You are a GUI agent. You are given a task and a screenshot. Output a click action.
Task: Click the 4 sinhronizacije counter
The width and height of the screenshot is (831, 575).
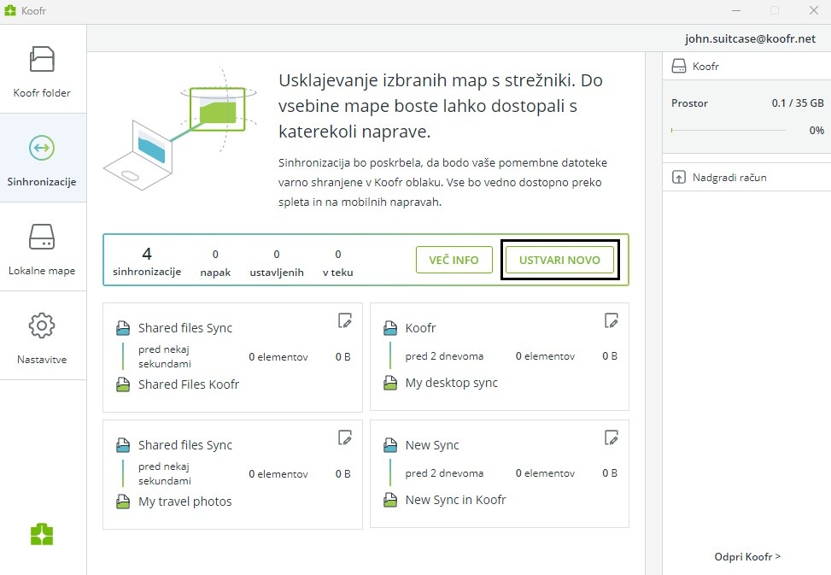pyautogui.click(x=147, y=261)
